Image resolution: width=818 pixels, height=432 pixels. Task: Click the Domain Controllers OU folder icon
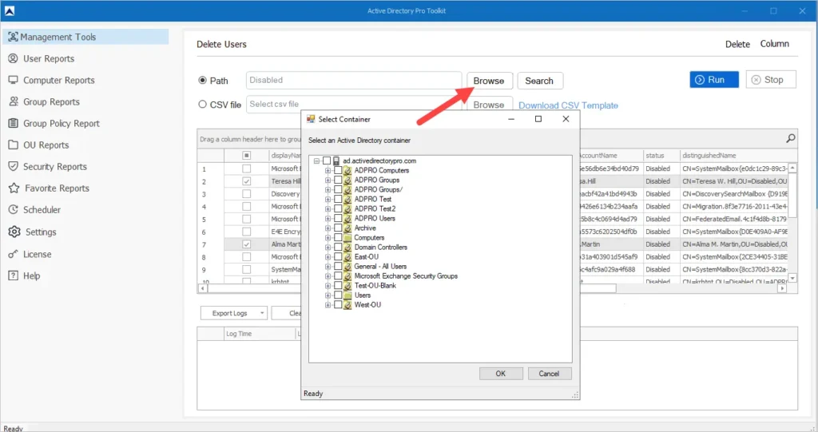pos(347,248)
